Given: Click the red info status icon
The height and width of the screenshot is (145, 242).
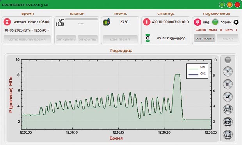Looking at the screenshot, I should 147,22.
